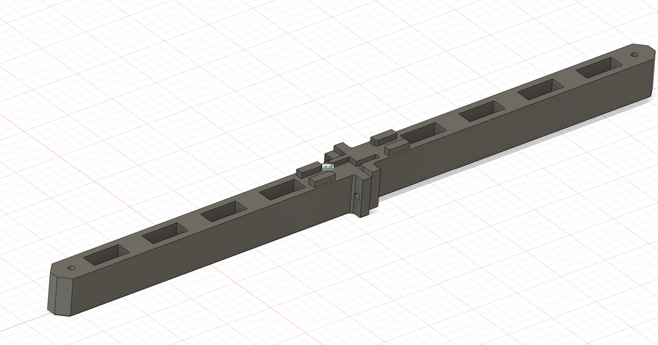Select the circular hole at the far right end

636,54
